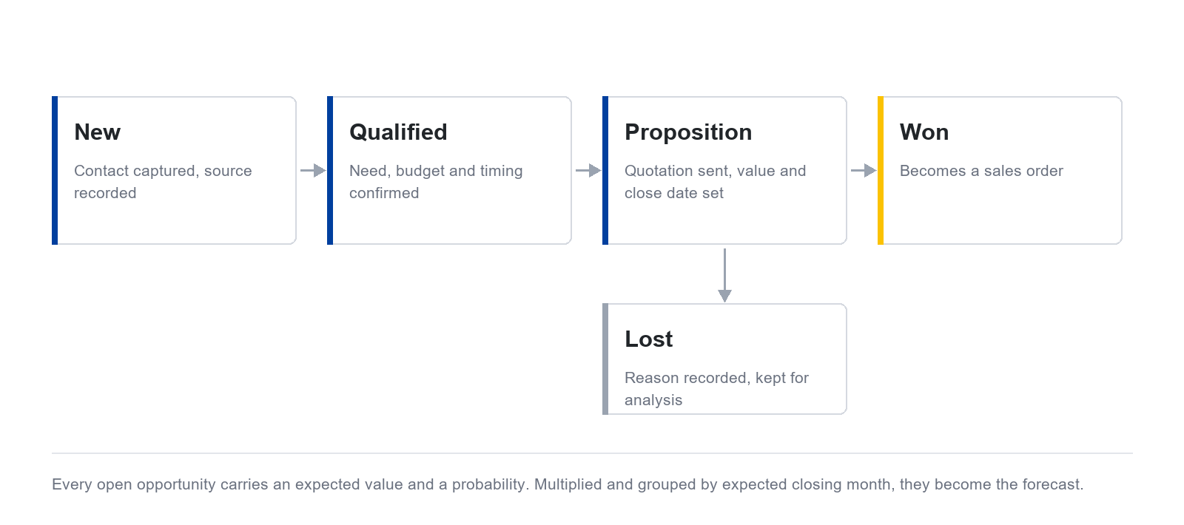Click the 'Contact captured, source recorded' description
This screenshot has width=1184, height=525.
coord(163,182)
